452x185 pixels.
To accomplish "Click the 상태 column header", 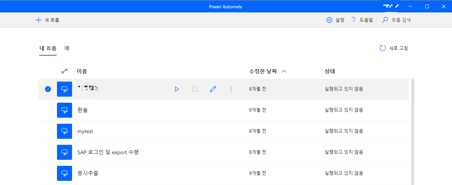I will 329,71.
